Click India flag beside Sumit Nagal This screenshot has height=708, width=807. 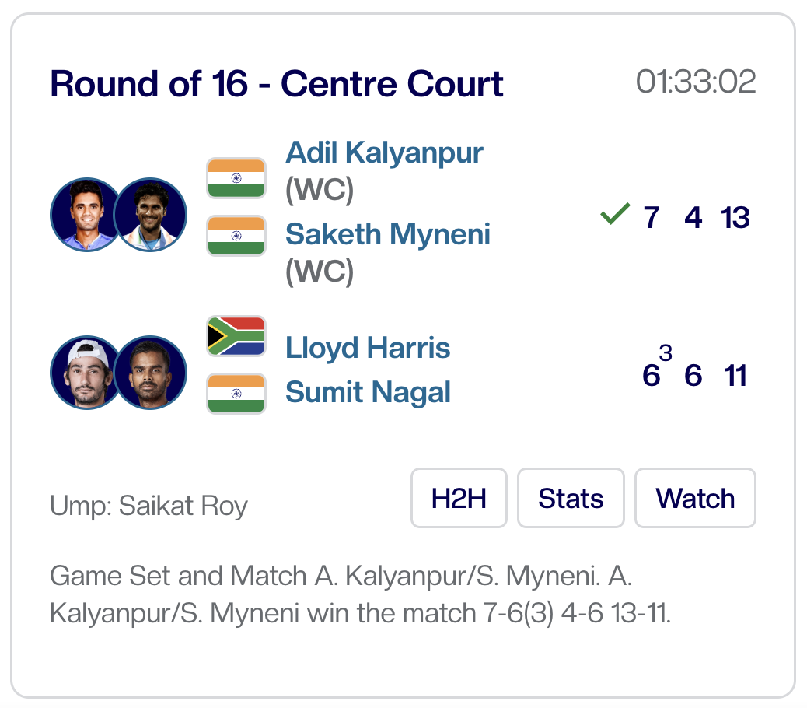(236, 394)
